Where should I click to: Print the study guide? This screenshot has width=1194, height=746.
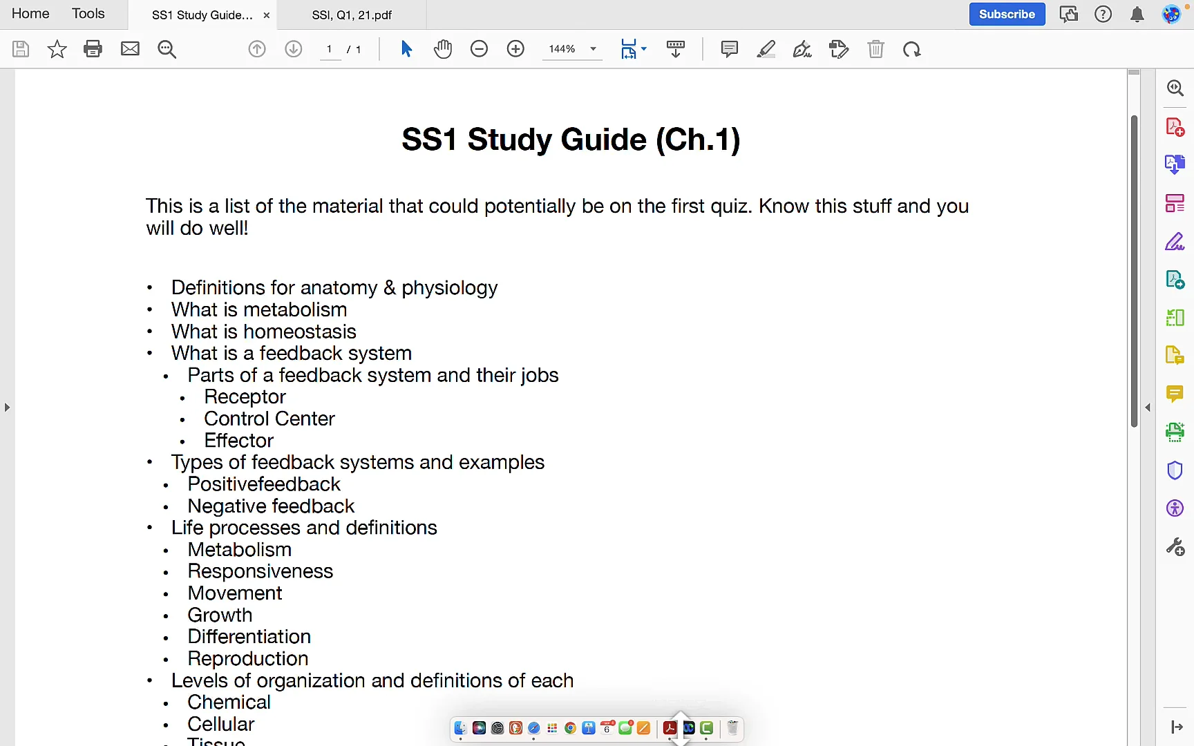93,48
